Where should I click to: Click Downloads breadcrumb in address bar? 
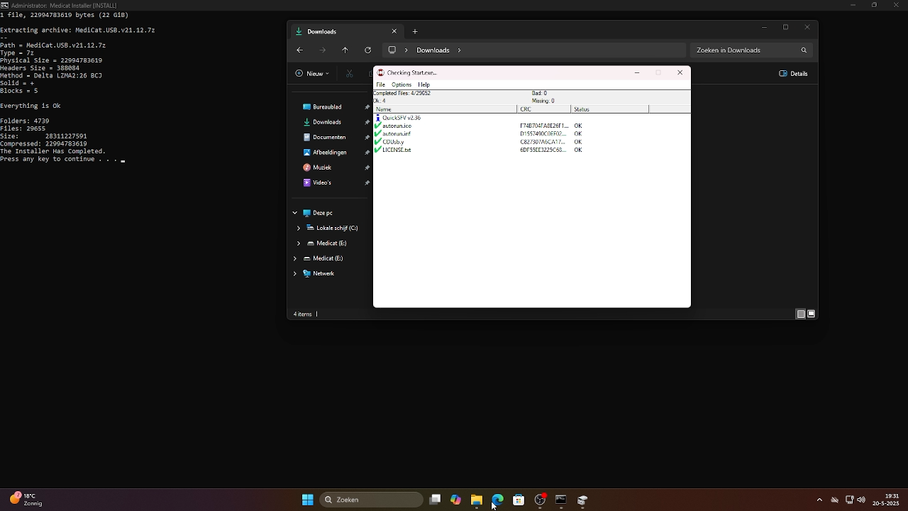433,50
